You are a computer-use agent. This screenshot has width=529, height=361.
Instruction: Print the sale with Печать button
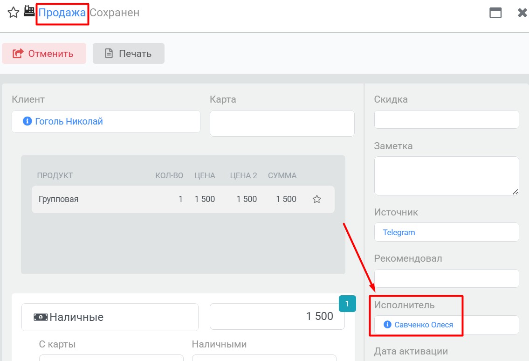[x=129, y=53]
